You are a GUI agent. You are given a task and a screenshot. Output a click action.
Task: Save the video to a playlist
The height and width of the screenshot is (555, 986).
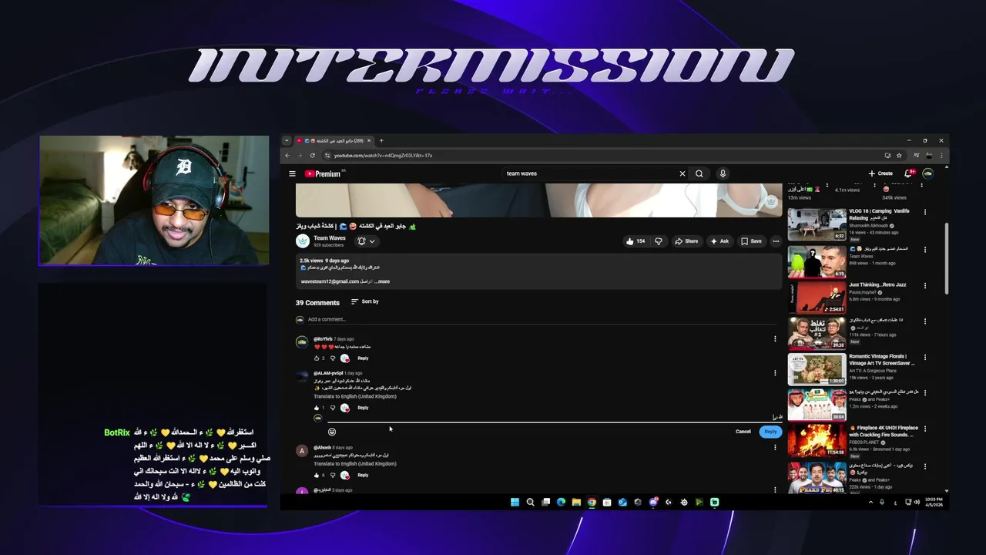point(751,241)
